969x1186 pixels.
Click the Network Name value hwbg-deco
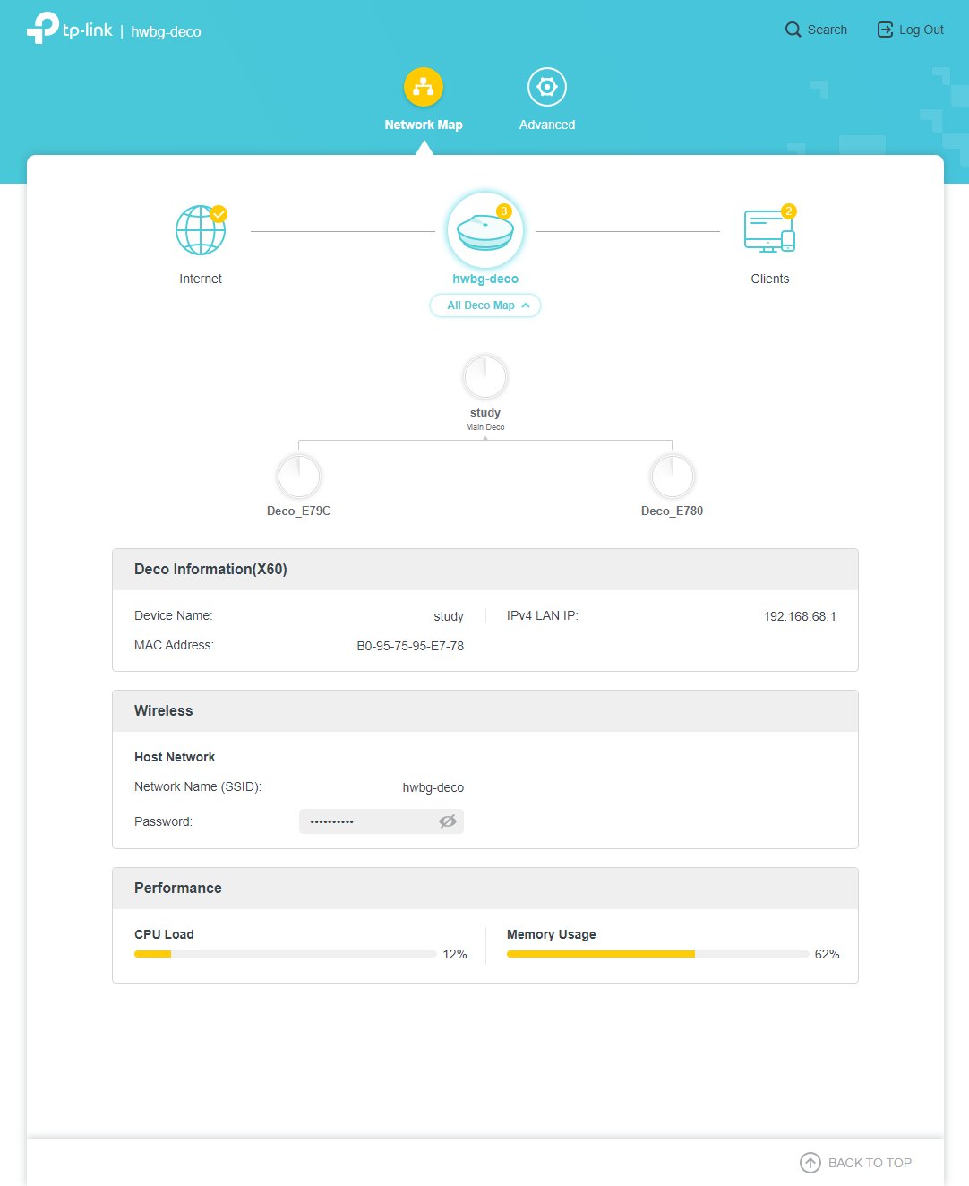coord(433,787)
